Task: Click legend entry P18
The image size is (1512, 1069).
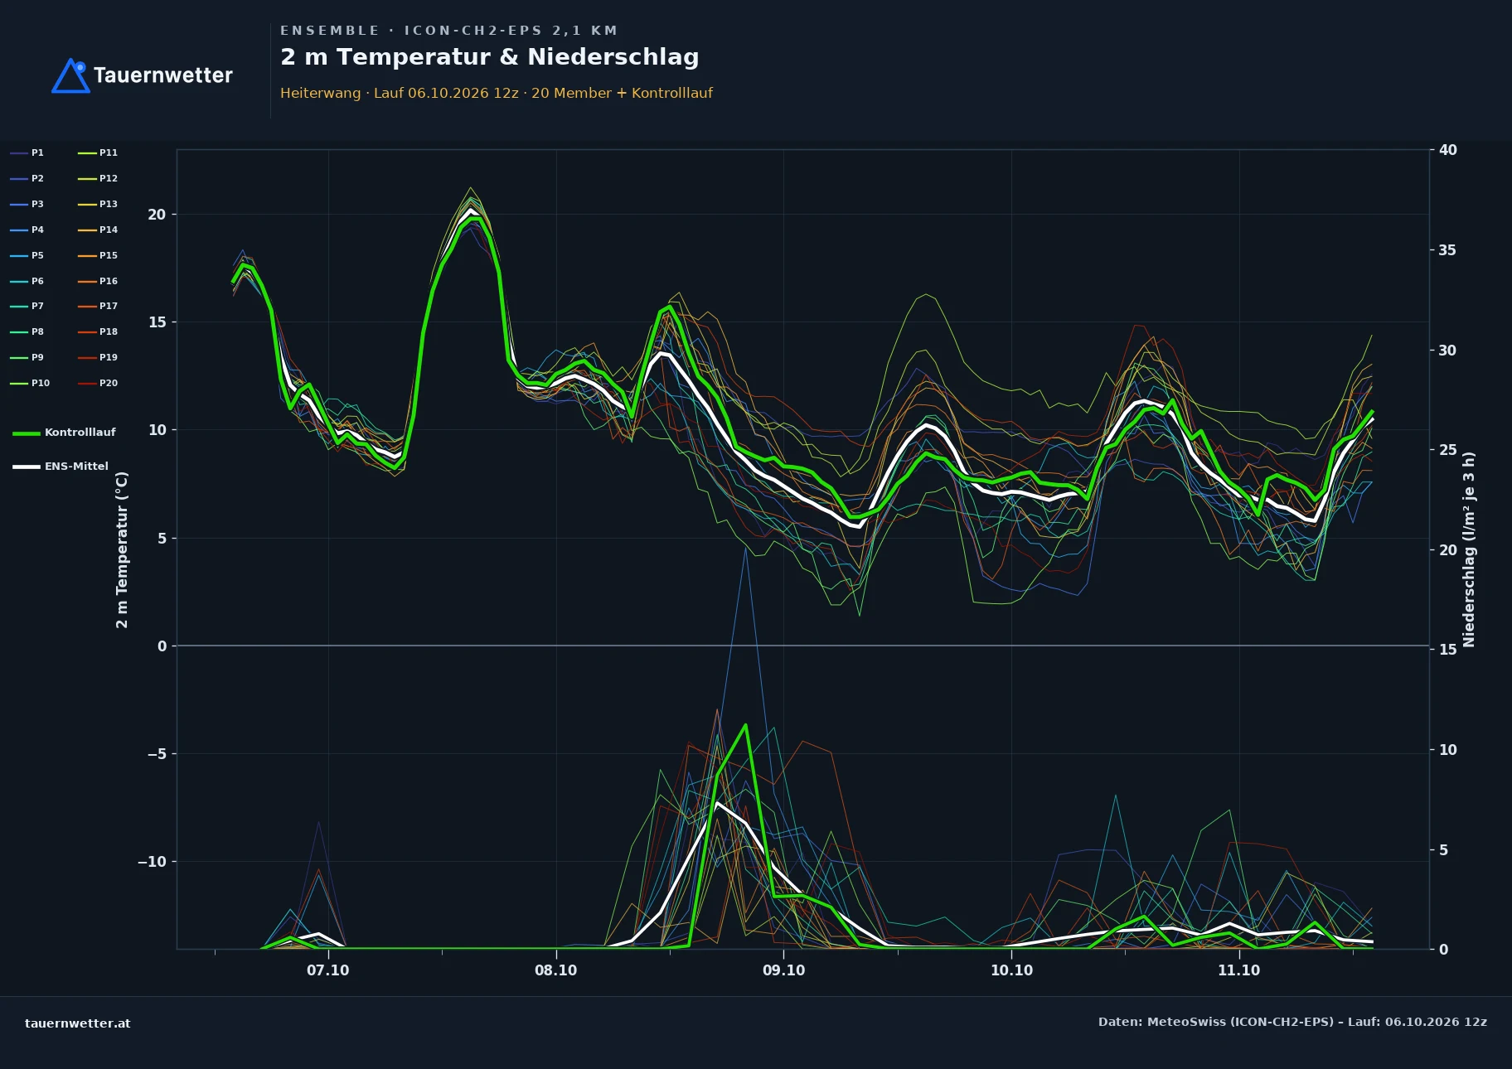Action: tap(98, 331)
